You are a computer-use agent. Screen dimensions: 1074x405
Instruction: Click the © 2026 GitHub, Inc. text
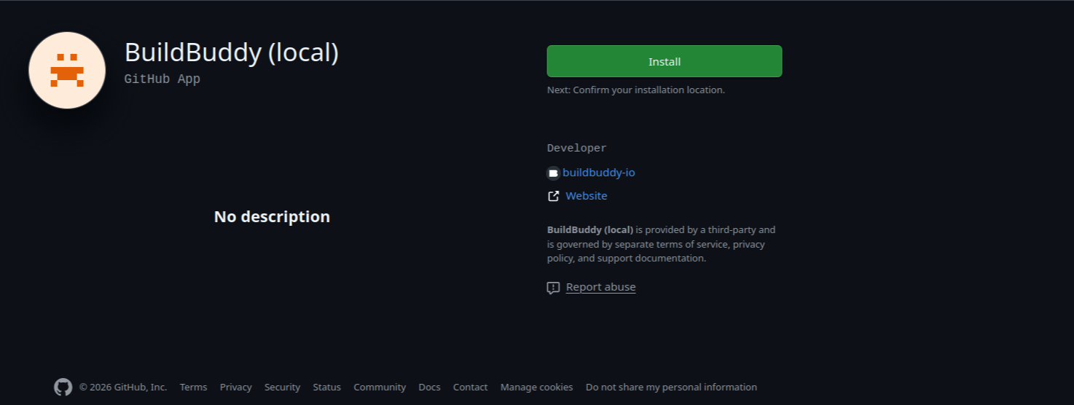(x=123, y=387)
